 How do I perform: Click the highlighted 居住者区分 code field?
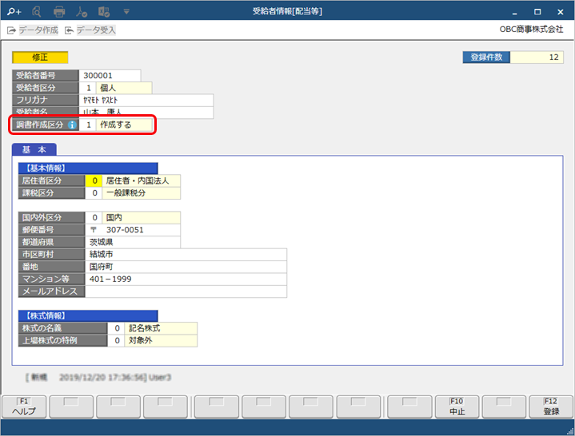(95, 180)
